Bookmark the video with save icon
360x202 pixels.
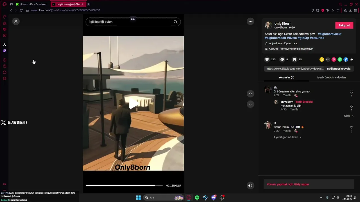[x=294, y=59]
